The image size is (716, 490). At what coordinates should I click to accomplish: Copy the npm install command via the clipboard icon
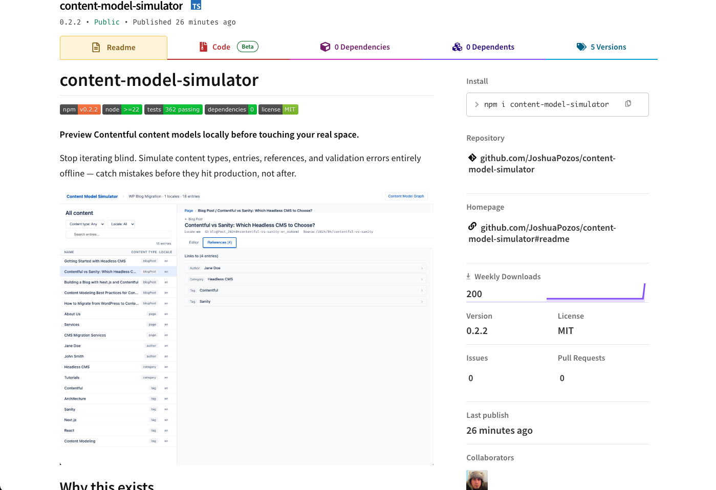point(628,103)
